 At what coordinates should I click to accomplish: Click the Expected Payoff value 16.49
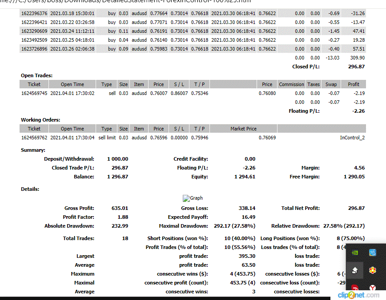coord(249,217)
